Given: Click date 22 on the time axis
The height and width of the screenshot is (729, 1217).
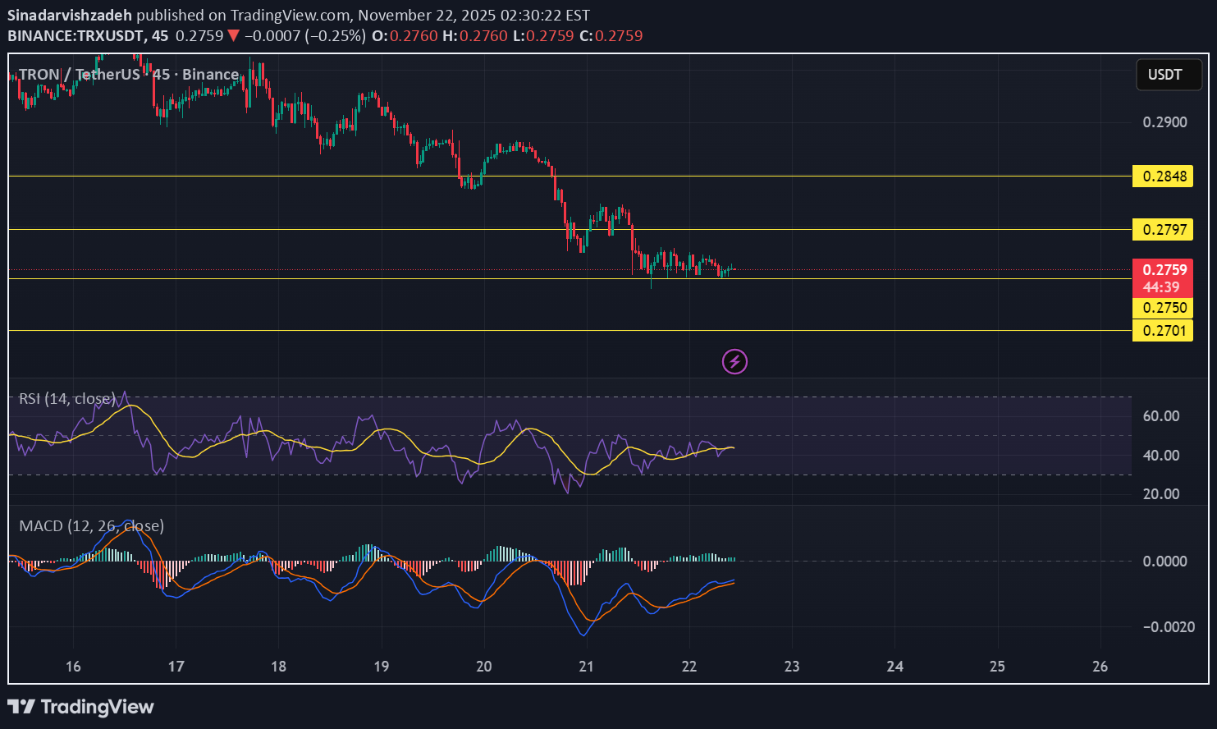Looking at the screenshot, I should click(689, 666).
